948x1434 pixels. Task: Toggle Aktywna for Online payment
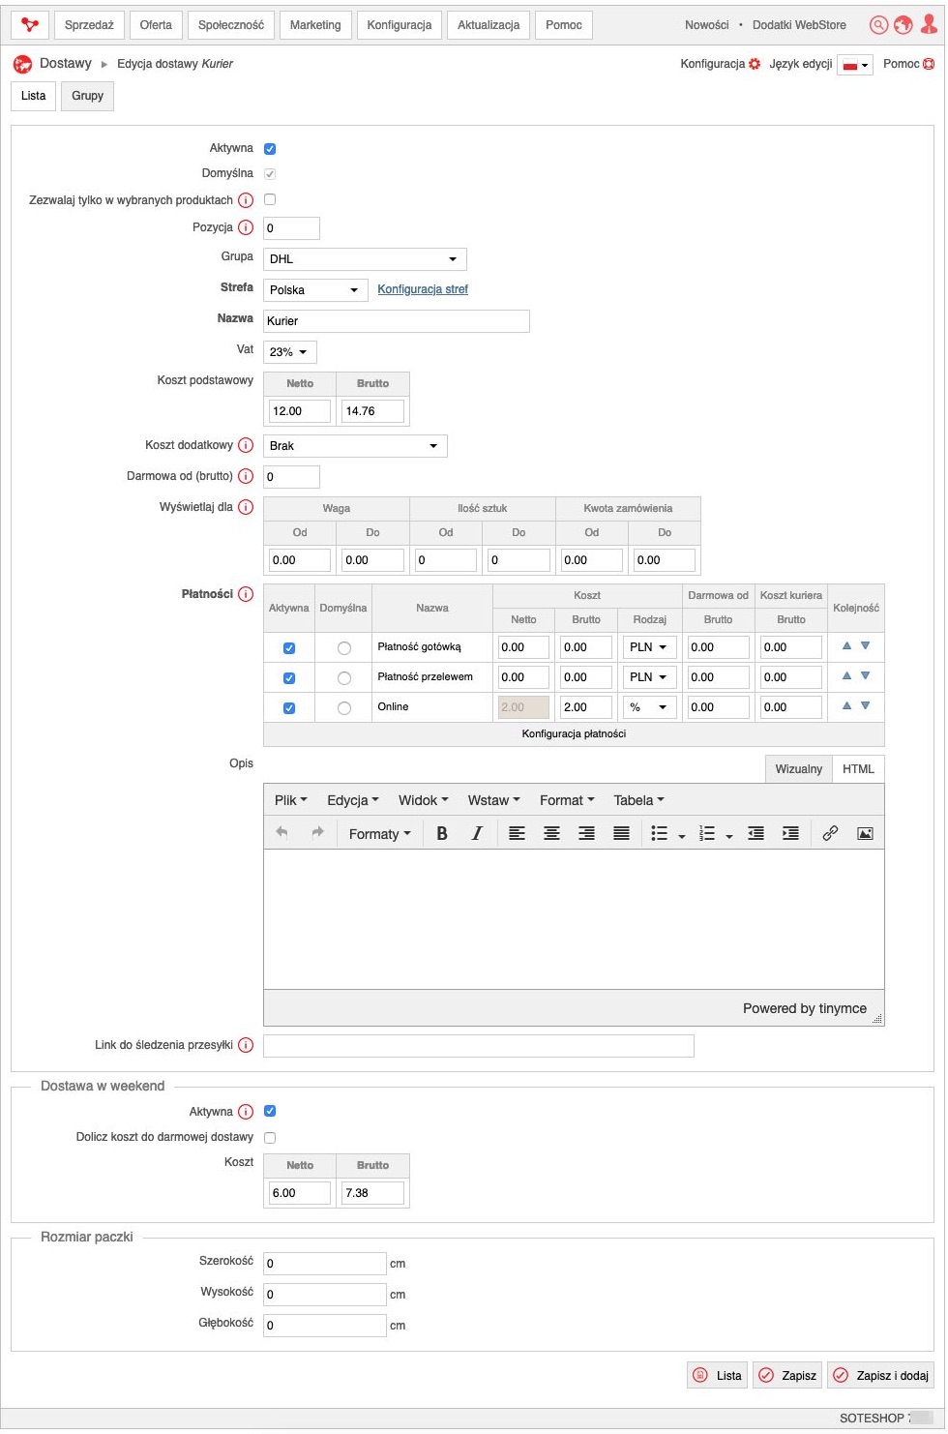coord(288,708)
